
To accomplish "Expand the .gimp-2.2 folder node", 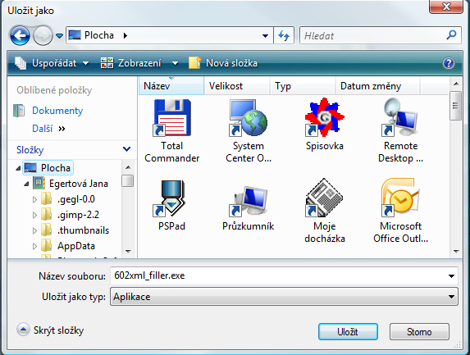I will (x=34, y=215).
